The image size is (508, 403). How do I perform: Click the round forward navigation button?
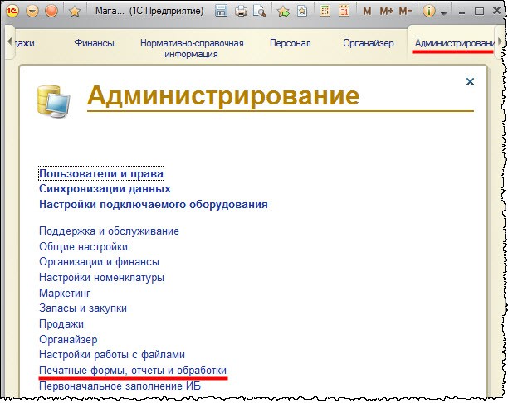tap(51, 11)
